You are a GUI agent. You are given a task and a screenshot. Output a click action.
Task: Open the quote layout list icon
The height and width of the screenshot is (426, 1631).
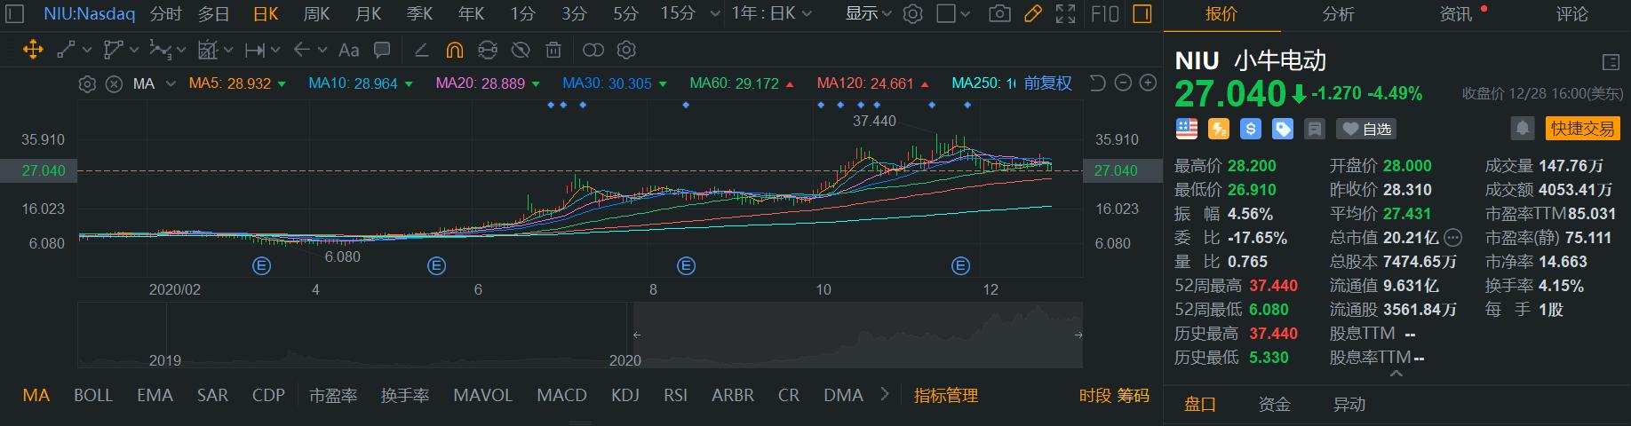click(1611, 62)
